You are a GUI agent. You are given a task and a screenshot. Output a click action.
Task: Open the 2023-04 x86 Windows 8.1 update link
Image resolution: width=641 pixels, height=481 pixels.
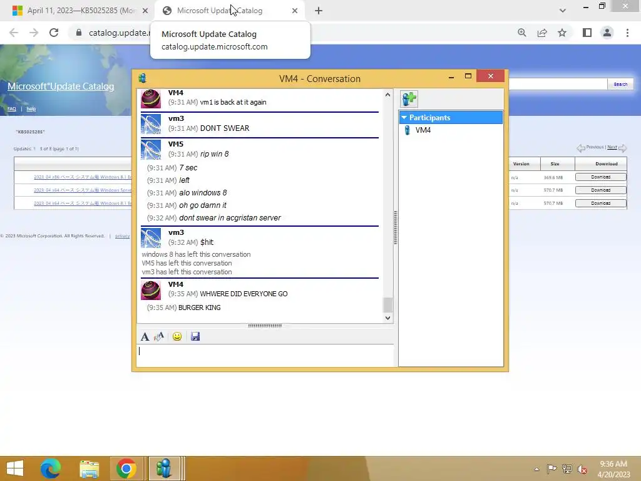83,177
